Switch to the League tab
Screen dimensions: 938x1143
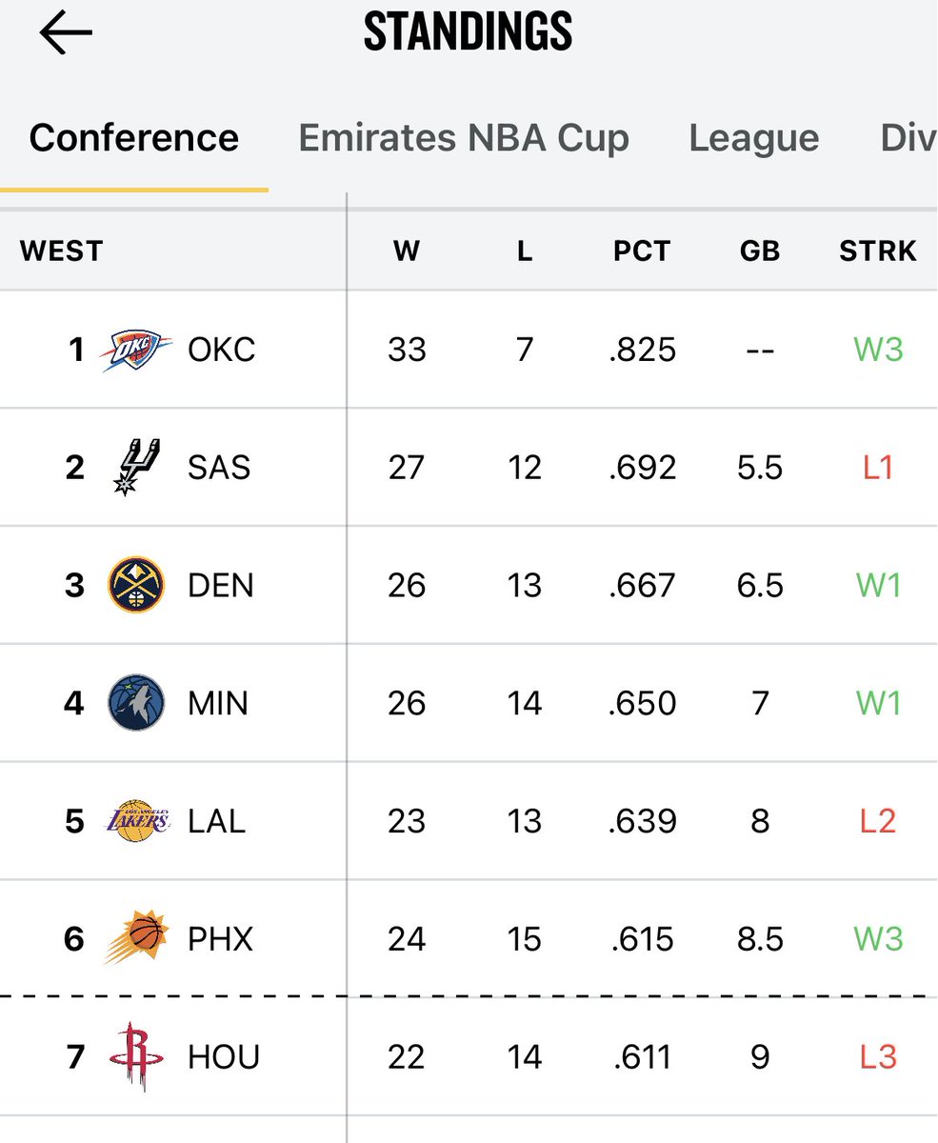(754, 138)
